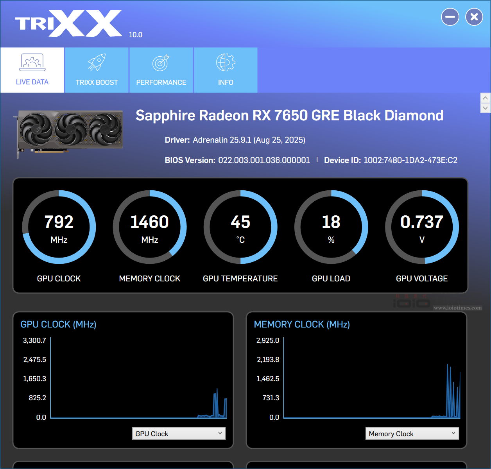The height and width of the screenshot is (469, 491).
Task: Click the GPU VOLTAGE gauge label
Action: [422, 279]
